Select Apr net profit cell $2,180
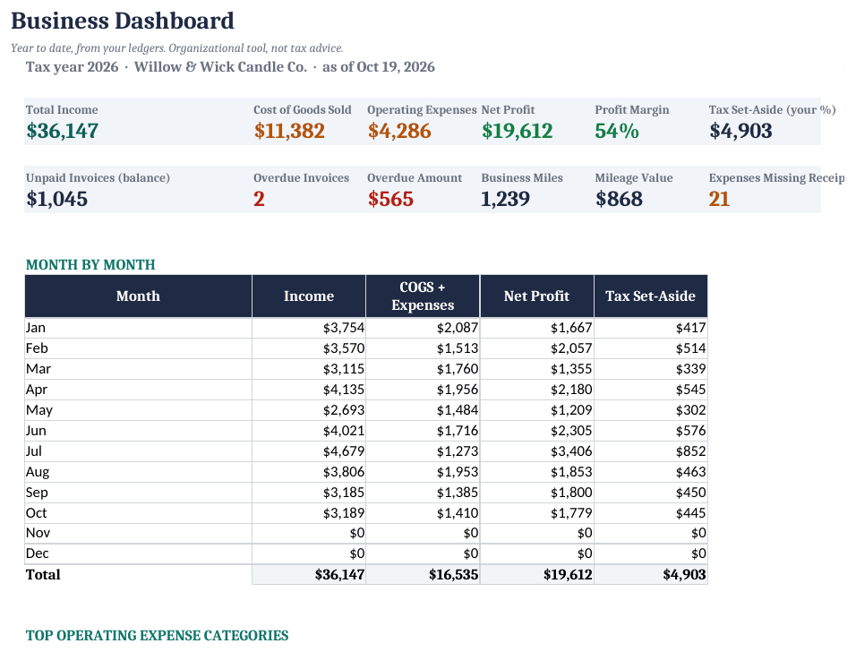 pos(536,390)
